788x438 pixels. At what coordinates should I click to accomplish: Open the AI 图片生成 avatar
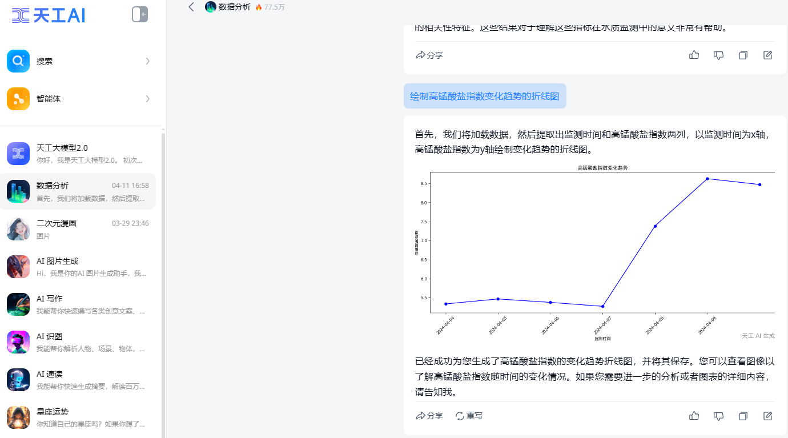point(18,267)
